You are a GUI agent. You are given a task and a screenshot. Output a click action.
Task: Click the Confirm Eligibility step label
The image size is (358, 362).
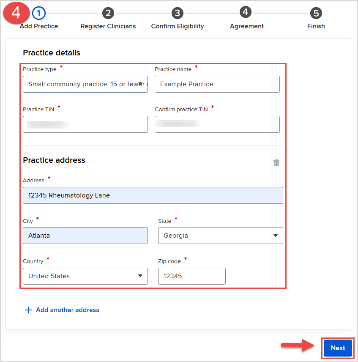(178, 26)
